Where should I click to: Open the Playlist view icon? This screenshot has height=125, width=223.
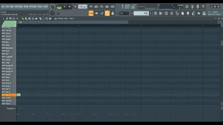click(x=155, y=13)
